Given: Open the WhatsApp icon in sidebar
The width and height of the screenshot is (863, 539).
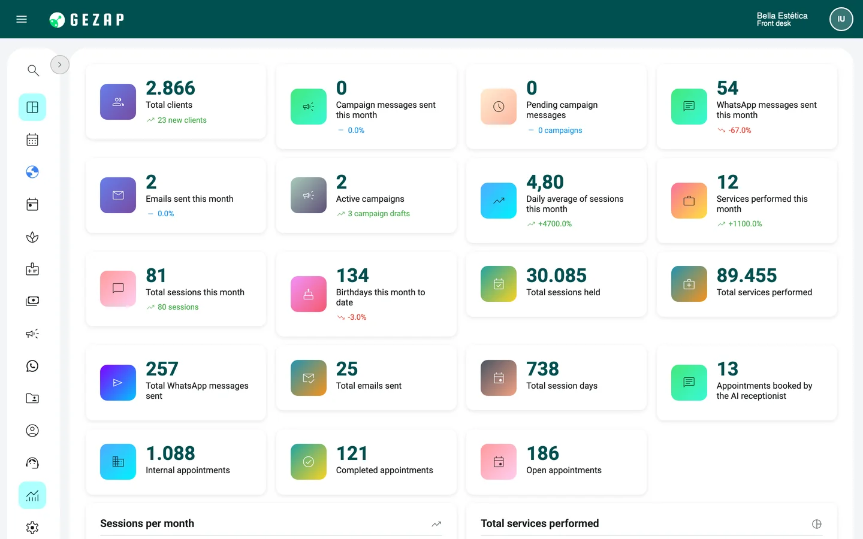Looking at the screenshot, I should click(32, 366).
